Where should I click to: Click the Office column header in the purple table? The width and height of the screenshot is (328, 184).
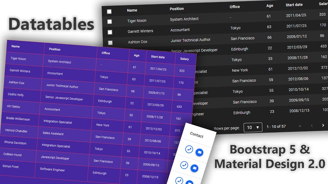click(106, 53)
